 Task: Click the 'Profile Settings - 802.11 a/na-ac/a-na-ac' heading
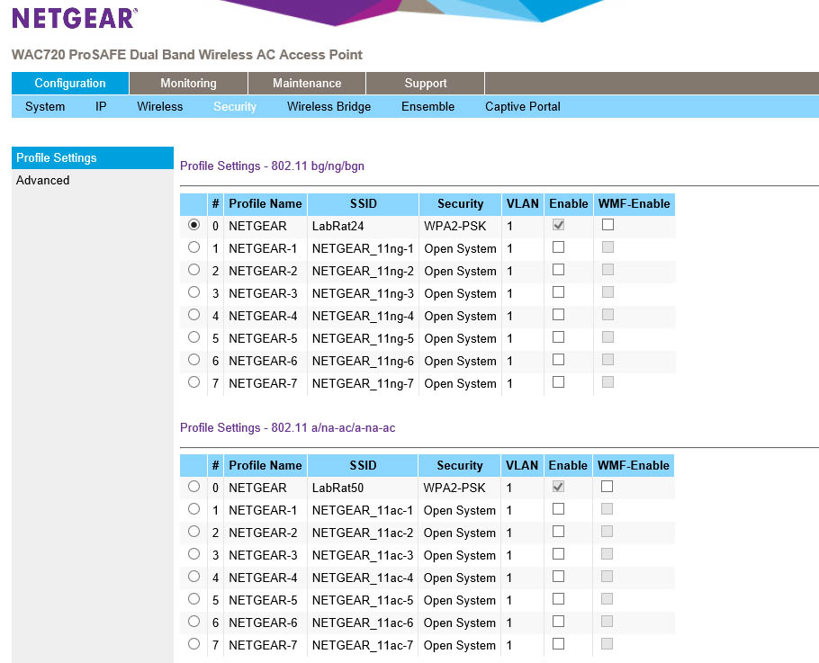(287, 427)
